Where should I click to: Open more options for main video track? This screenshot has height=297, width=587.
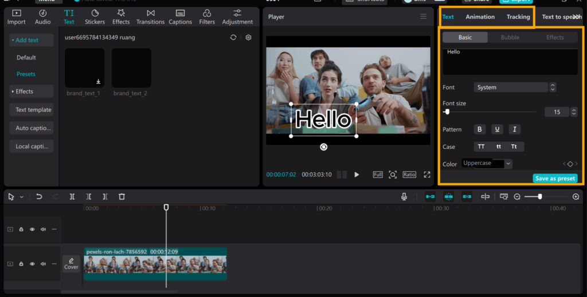coord(54,264)
